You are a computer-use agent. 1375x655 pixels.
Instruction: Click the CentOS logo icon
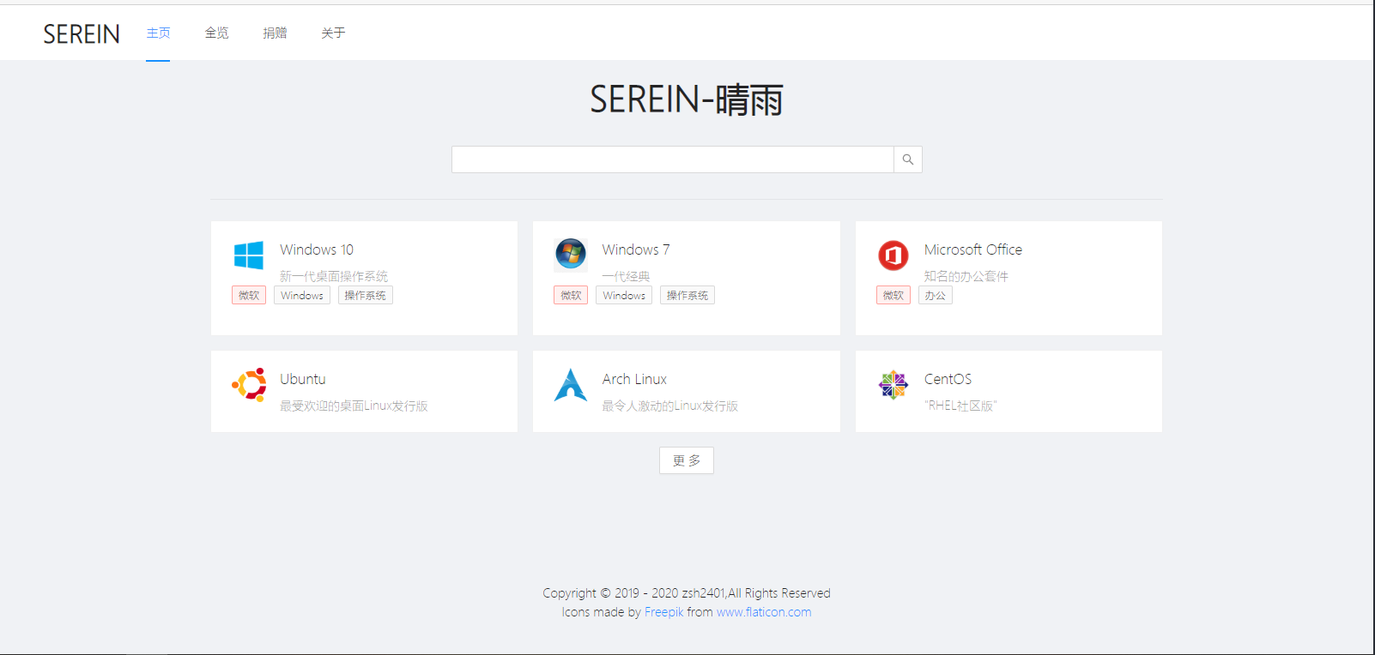tap(893, 385)
